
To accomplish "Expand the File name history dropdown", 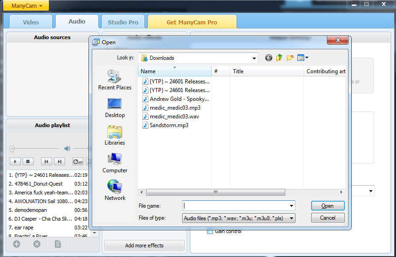I will (x=291, y=206).
